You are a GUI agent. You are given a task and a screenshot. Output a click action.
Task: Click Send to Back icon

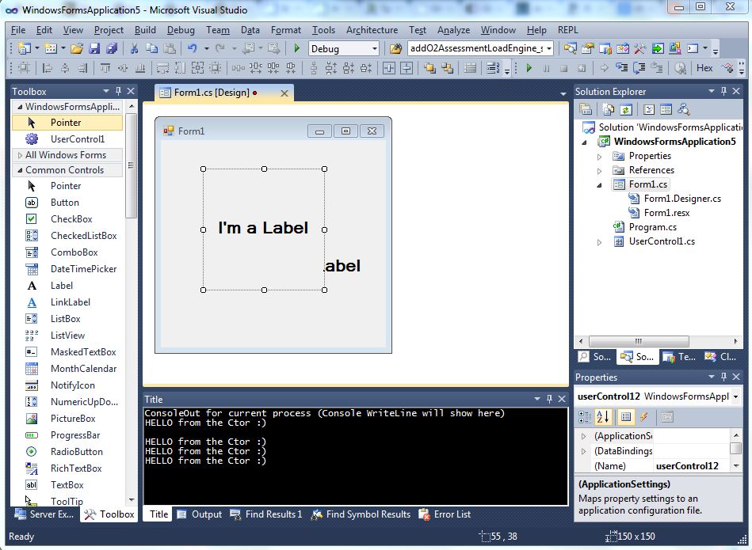point(447,68)
